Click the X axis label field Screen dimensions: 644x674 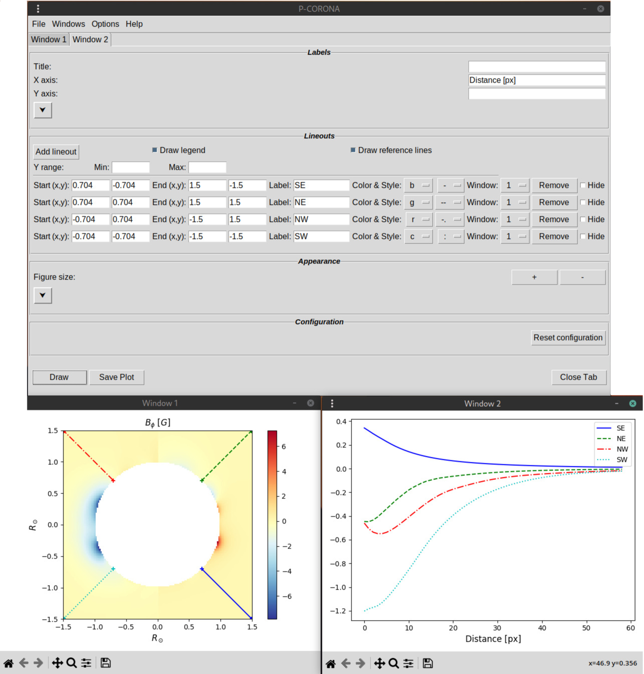[537, 80]
